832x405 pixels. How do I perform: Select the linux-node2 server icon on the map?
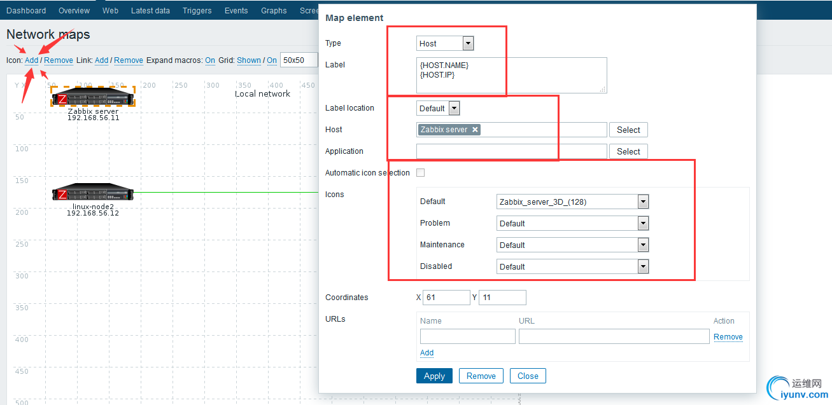[x=93, y=193]
